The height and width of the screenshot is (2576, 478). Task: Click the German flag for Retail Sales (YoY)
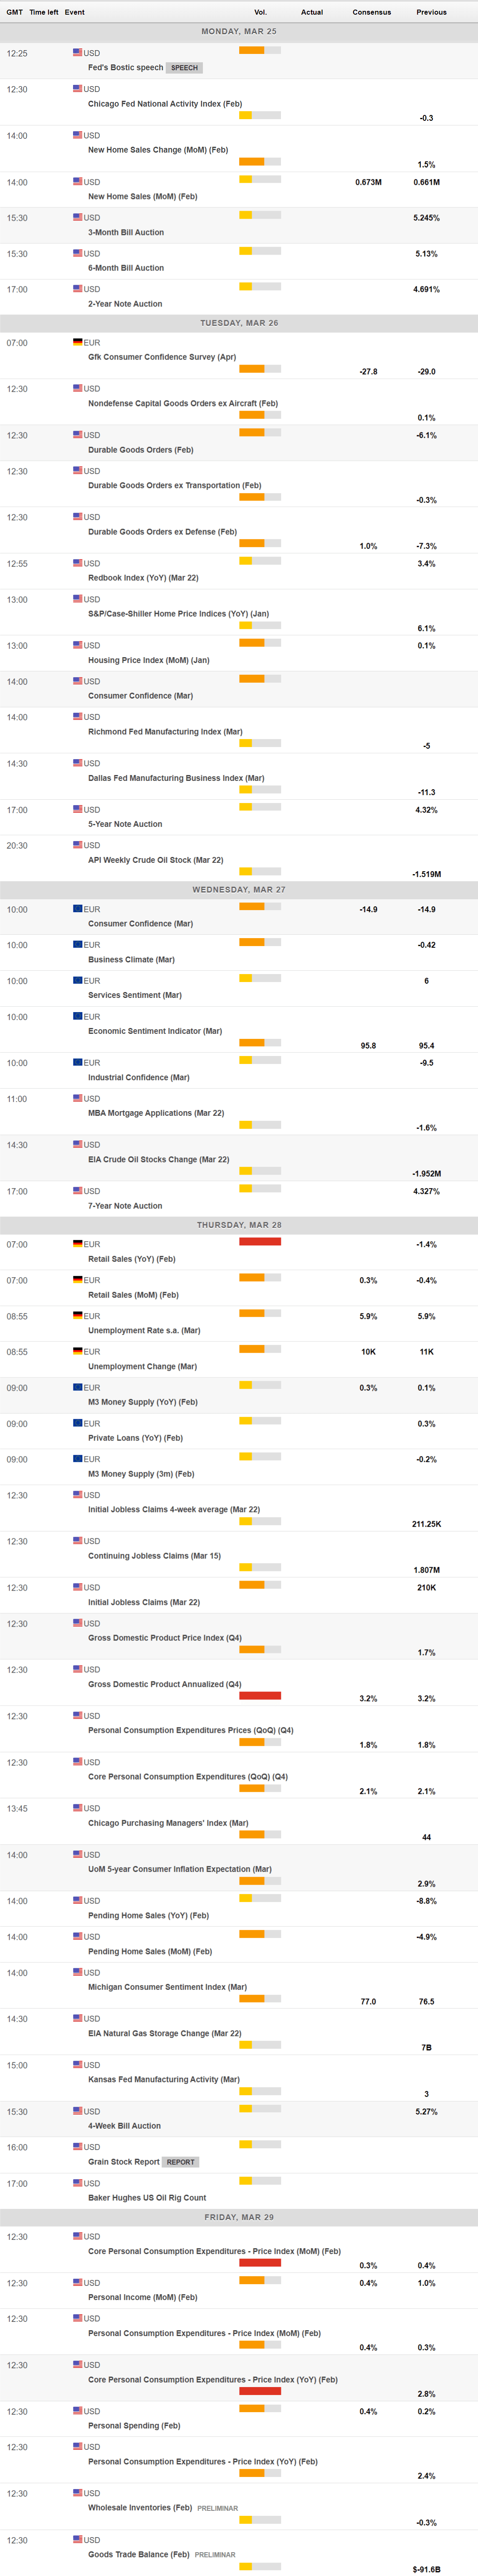(78, 1244)
